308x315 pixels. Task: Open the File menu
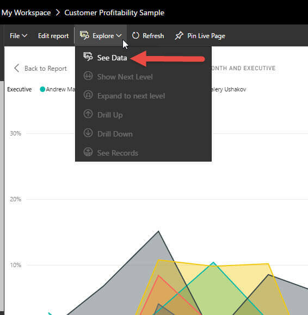19,36
